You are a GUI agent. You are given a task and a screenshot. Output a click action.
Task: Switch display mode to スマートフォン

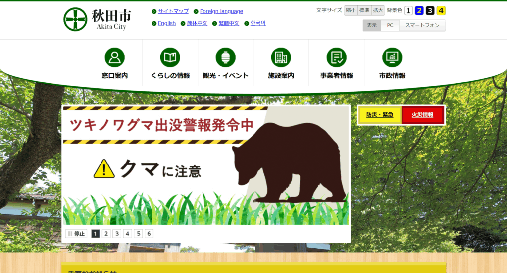coord(422,25)
